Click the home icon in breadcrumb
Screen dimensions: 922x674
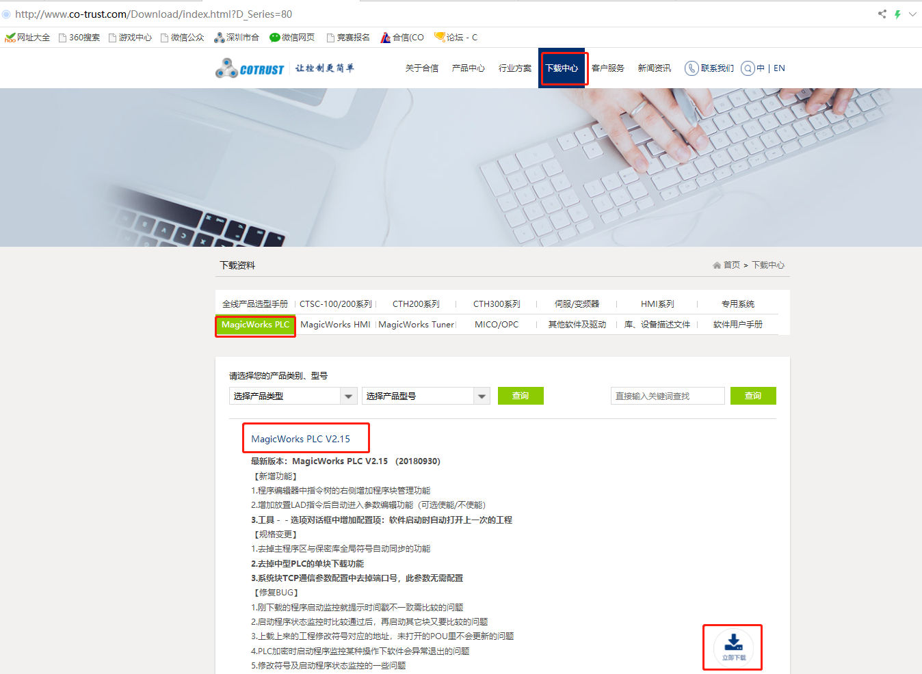(x=716, y=265)
